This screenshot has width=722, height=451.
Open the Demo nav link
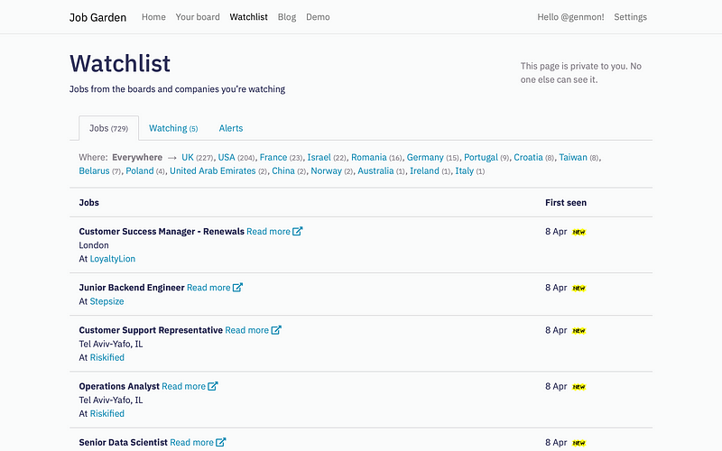tap(318, 17)
